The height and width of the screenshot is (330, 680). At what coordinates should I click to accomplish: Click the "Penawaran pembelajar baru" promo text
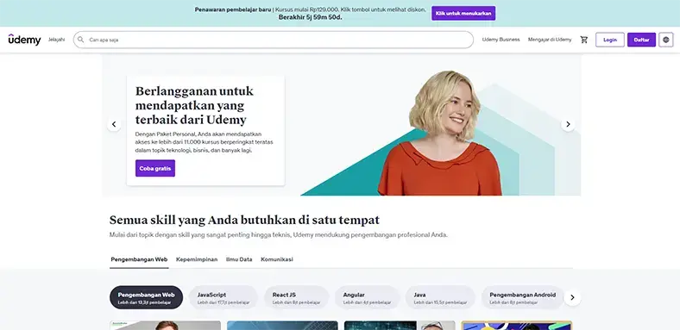coord(233,9)
